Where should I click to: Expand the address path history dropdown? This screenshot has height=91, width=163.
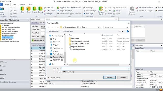[98, 27]
